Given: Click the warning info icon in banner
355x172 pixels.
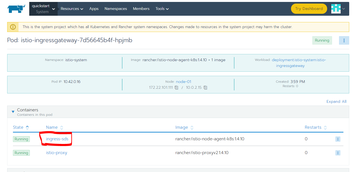Looking at the screenshot, I should tap(13, 27).
